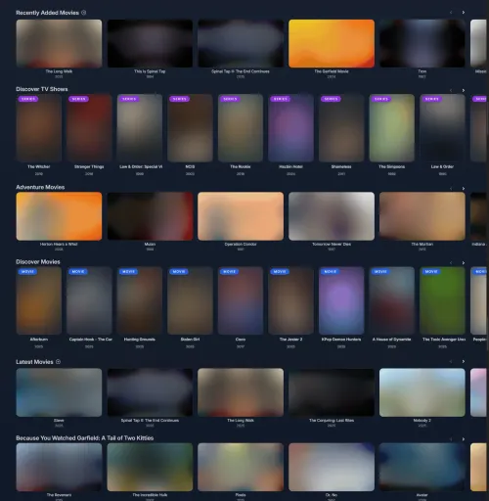The image size is (489, 501).
Task: Advance Because You Watched Garfield row right
Action: pos(464,439)
